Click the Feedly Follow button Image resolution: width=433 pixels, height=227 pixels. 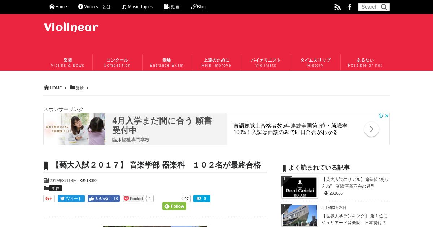coord(174,206)
